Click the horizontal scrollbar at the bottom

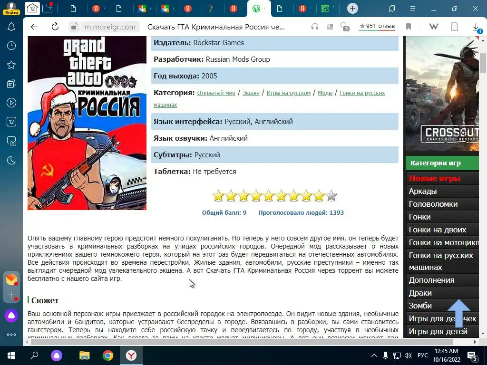point(241,342)
